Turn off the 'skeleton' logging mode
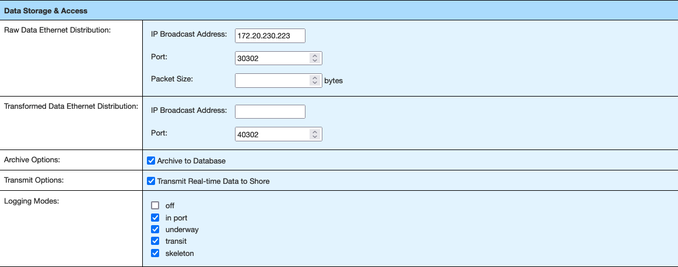678x267 pixels. tap(155, 253)
